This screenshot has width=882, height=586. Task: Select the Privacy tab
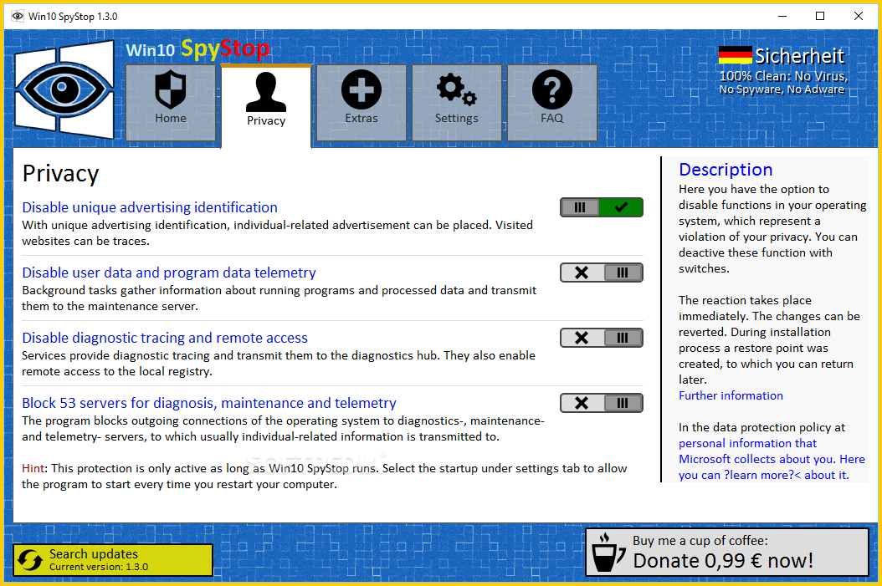tap(266, 105)
